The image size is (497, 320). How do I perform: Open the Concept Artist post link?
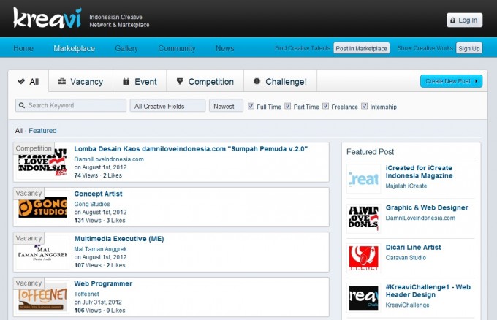98,194
